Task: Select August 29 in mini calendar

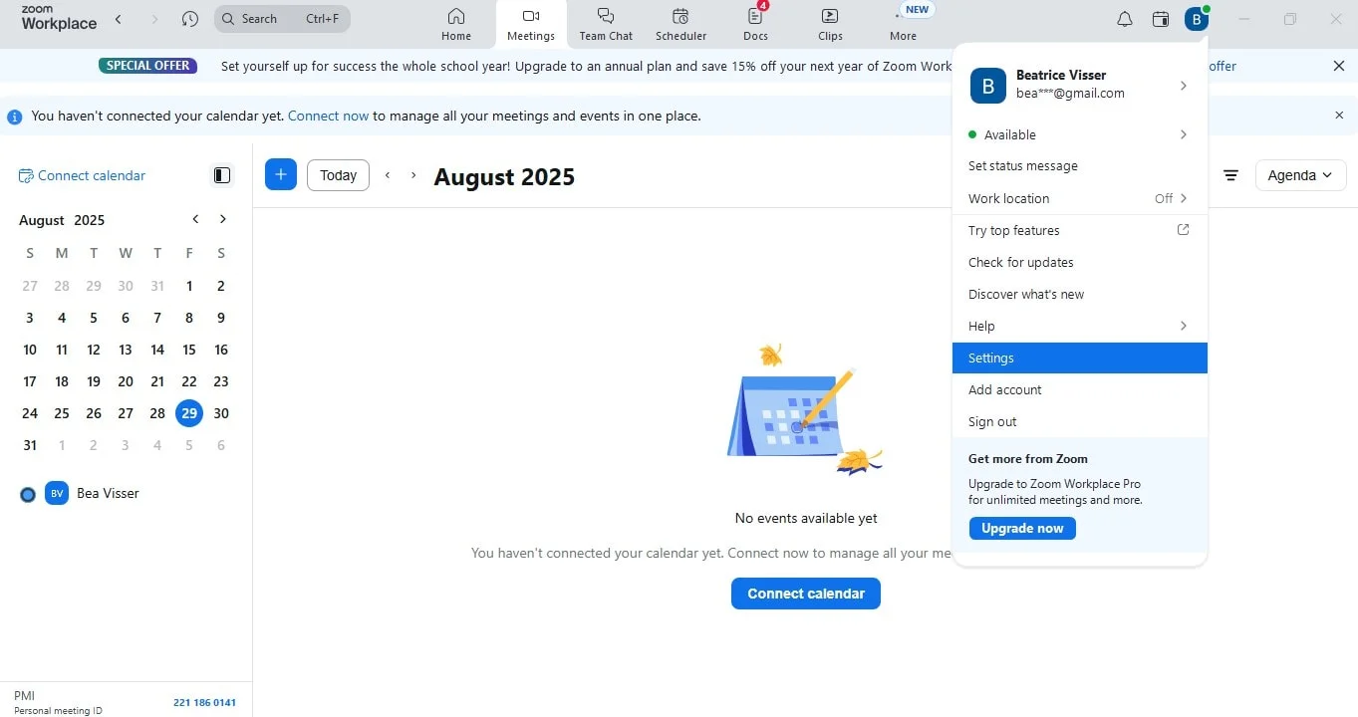Action: [x=189, y=413]
